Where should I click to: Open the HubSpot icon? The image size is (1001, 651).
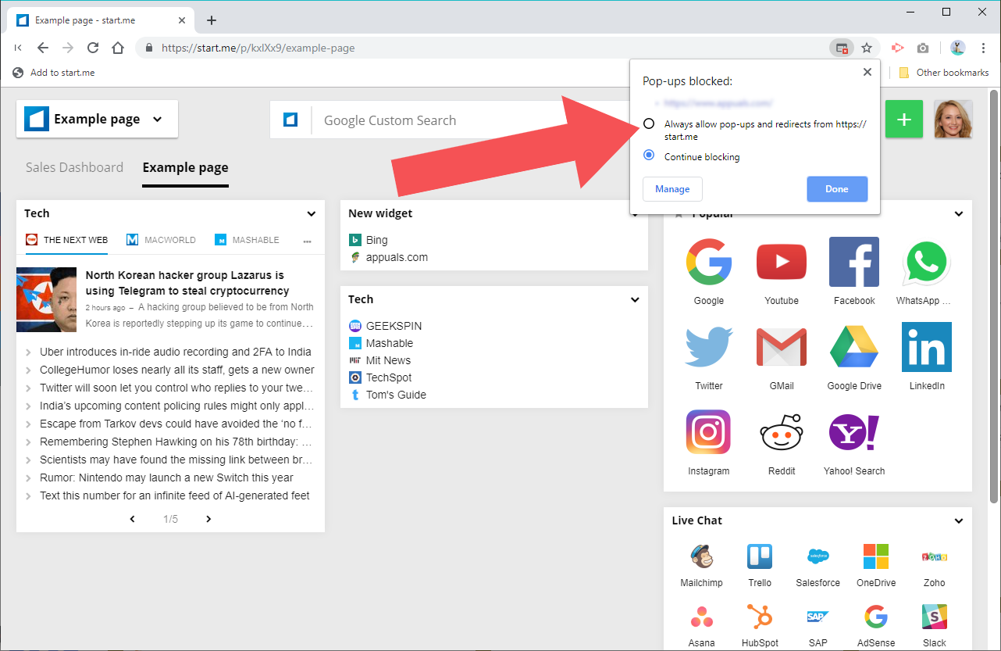point(760,617)
